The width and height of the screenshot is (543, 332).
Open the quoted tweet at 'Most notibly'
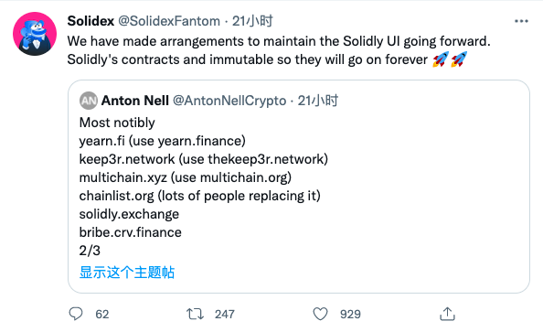click(117, 123)
